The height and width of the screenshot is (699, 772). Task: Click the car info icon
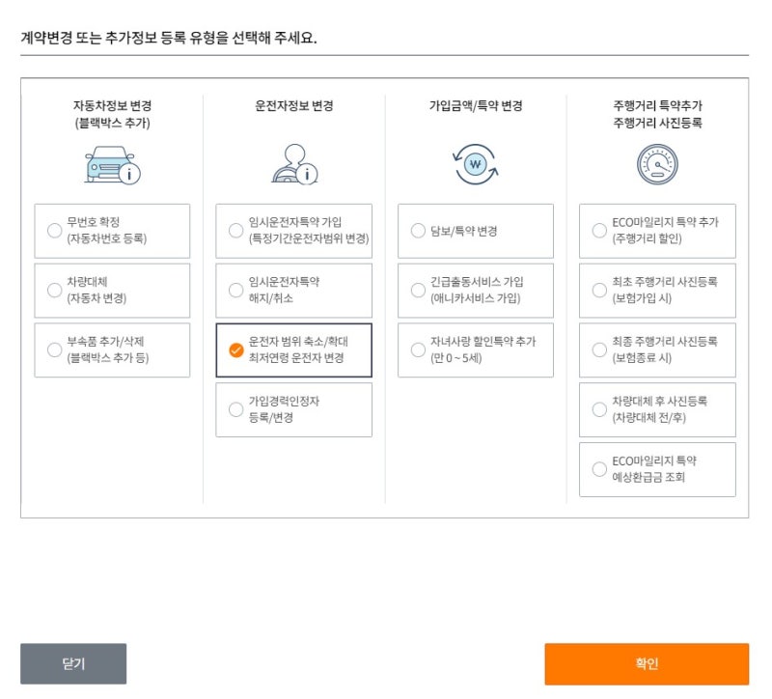[112, 165]
